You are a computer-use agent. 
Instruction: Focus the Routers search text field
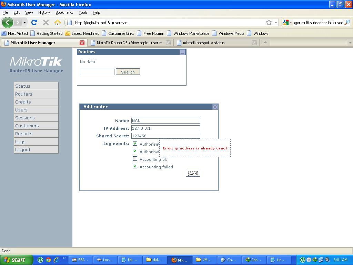[97, 72]
